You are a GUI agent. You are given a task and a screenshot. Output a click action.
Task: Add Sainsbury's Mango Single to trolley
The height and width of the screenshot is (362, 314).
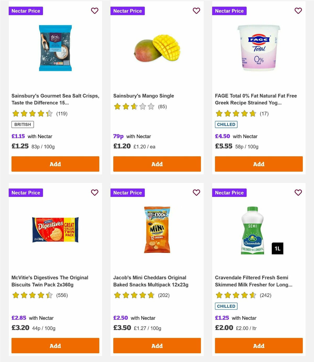click(x=157, y=164)
